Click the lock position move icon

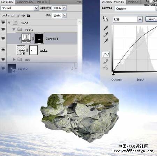pos(23,15)
